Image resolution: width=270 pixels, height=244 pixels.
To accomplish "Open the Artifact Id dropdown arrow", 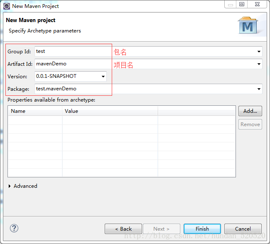I will pyautogui.click(x=259, y=64).
